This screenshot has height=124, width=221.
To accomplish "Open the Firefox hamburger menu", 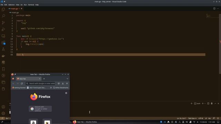I will 67,83.
